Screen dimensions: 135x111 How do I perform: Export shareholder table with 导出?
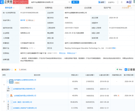point(120,69)
